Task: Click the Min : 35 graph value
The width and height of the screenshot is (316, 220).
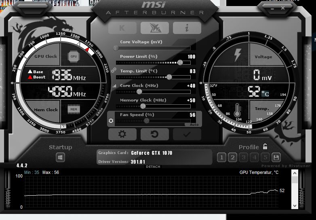Action: (32, 172)
